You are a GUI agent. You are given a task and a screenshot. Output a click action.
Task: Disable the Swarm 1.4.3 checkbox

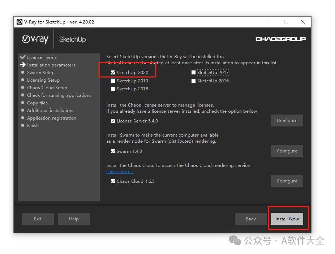(113, 151)
